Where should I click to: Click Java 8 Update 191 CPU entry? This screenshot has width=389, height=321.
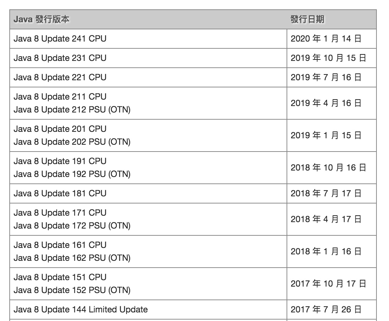coord(60,161)
